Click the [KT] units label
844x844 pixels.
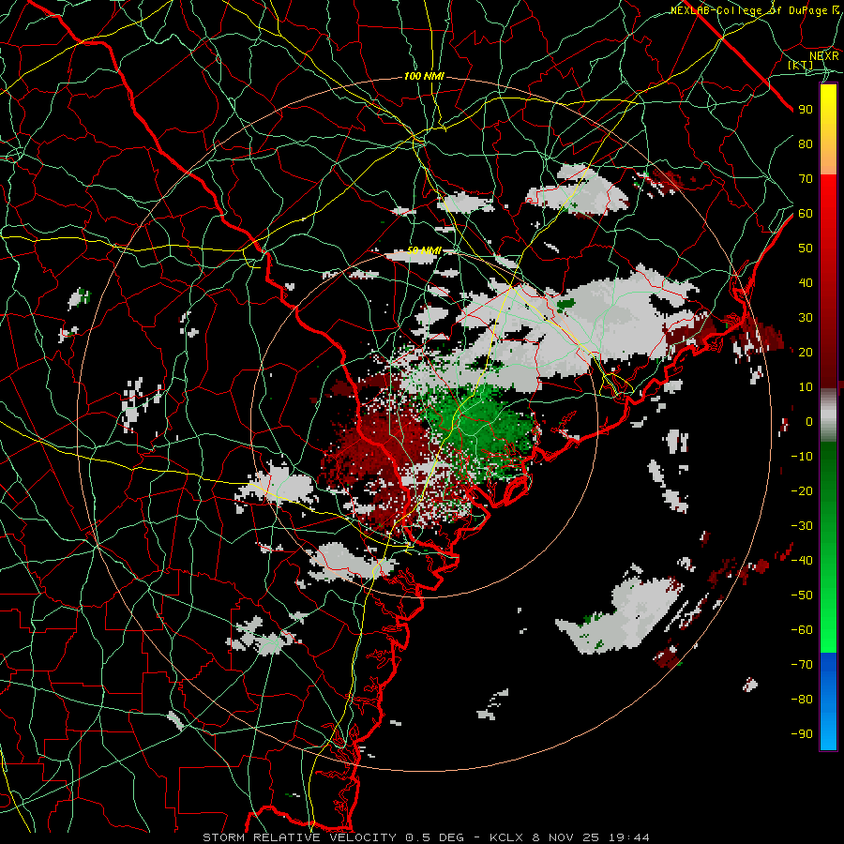point(800,65)
